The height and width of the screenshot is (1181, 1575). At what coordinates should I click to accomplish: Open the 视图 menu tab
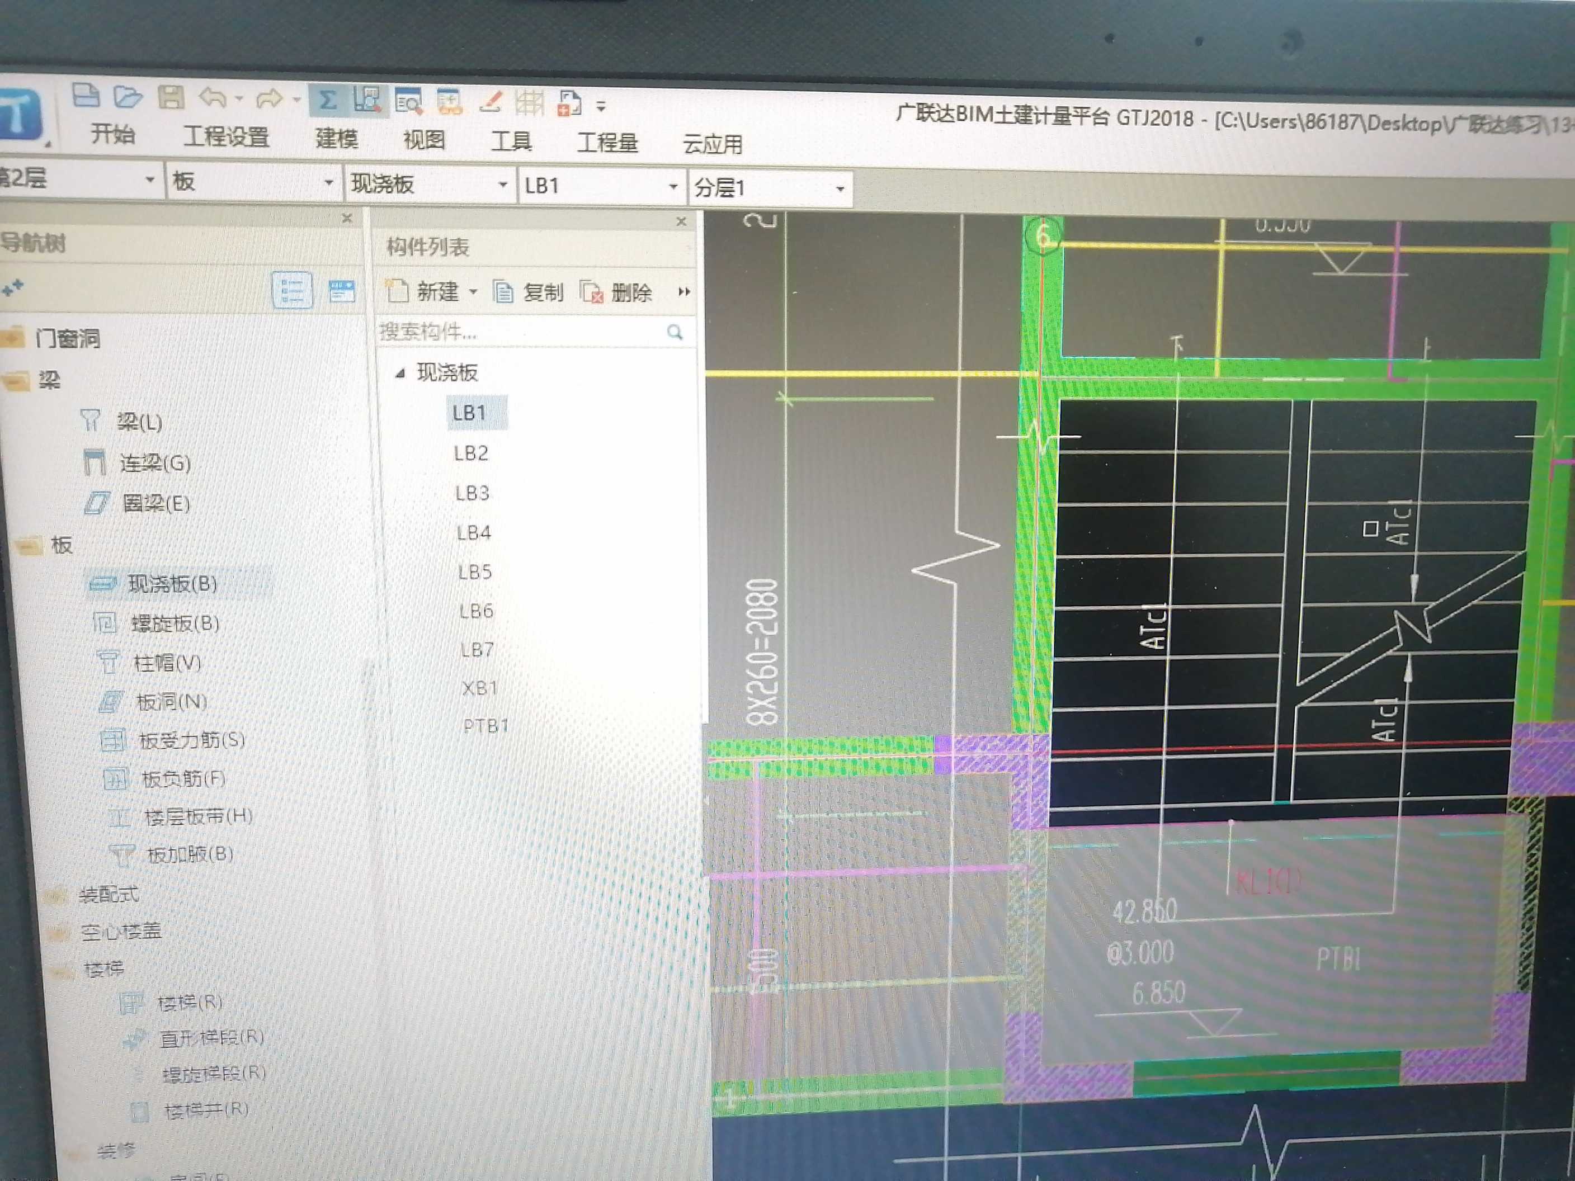(x=425, y=140)
